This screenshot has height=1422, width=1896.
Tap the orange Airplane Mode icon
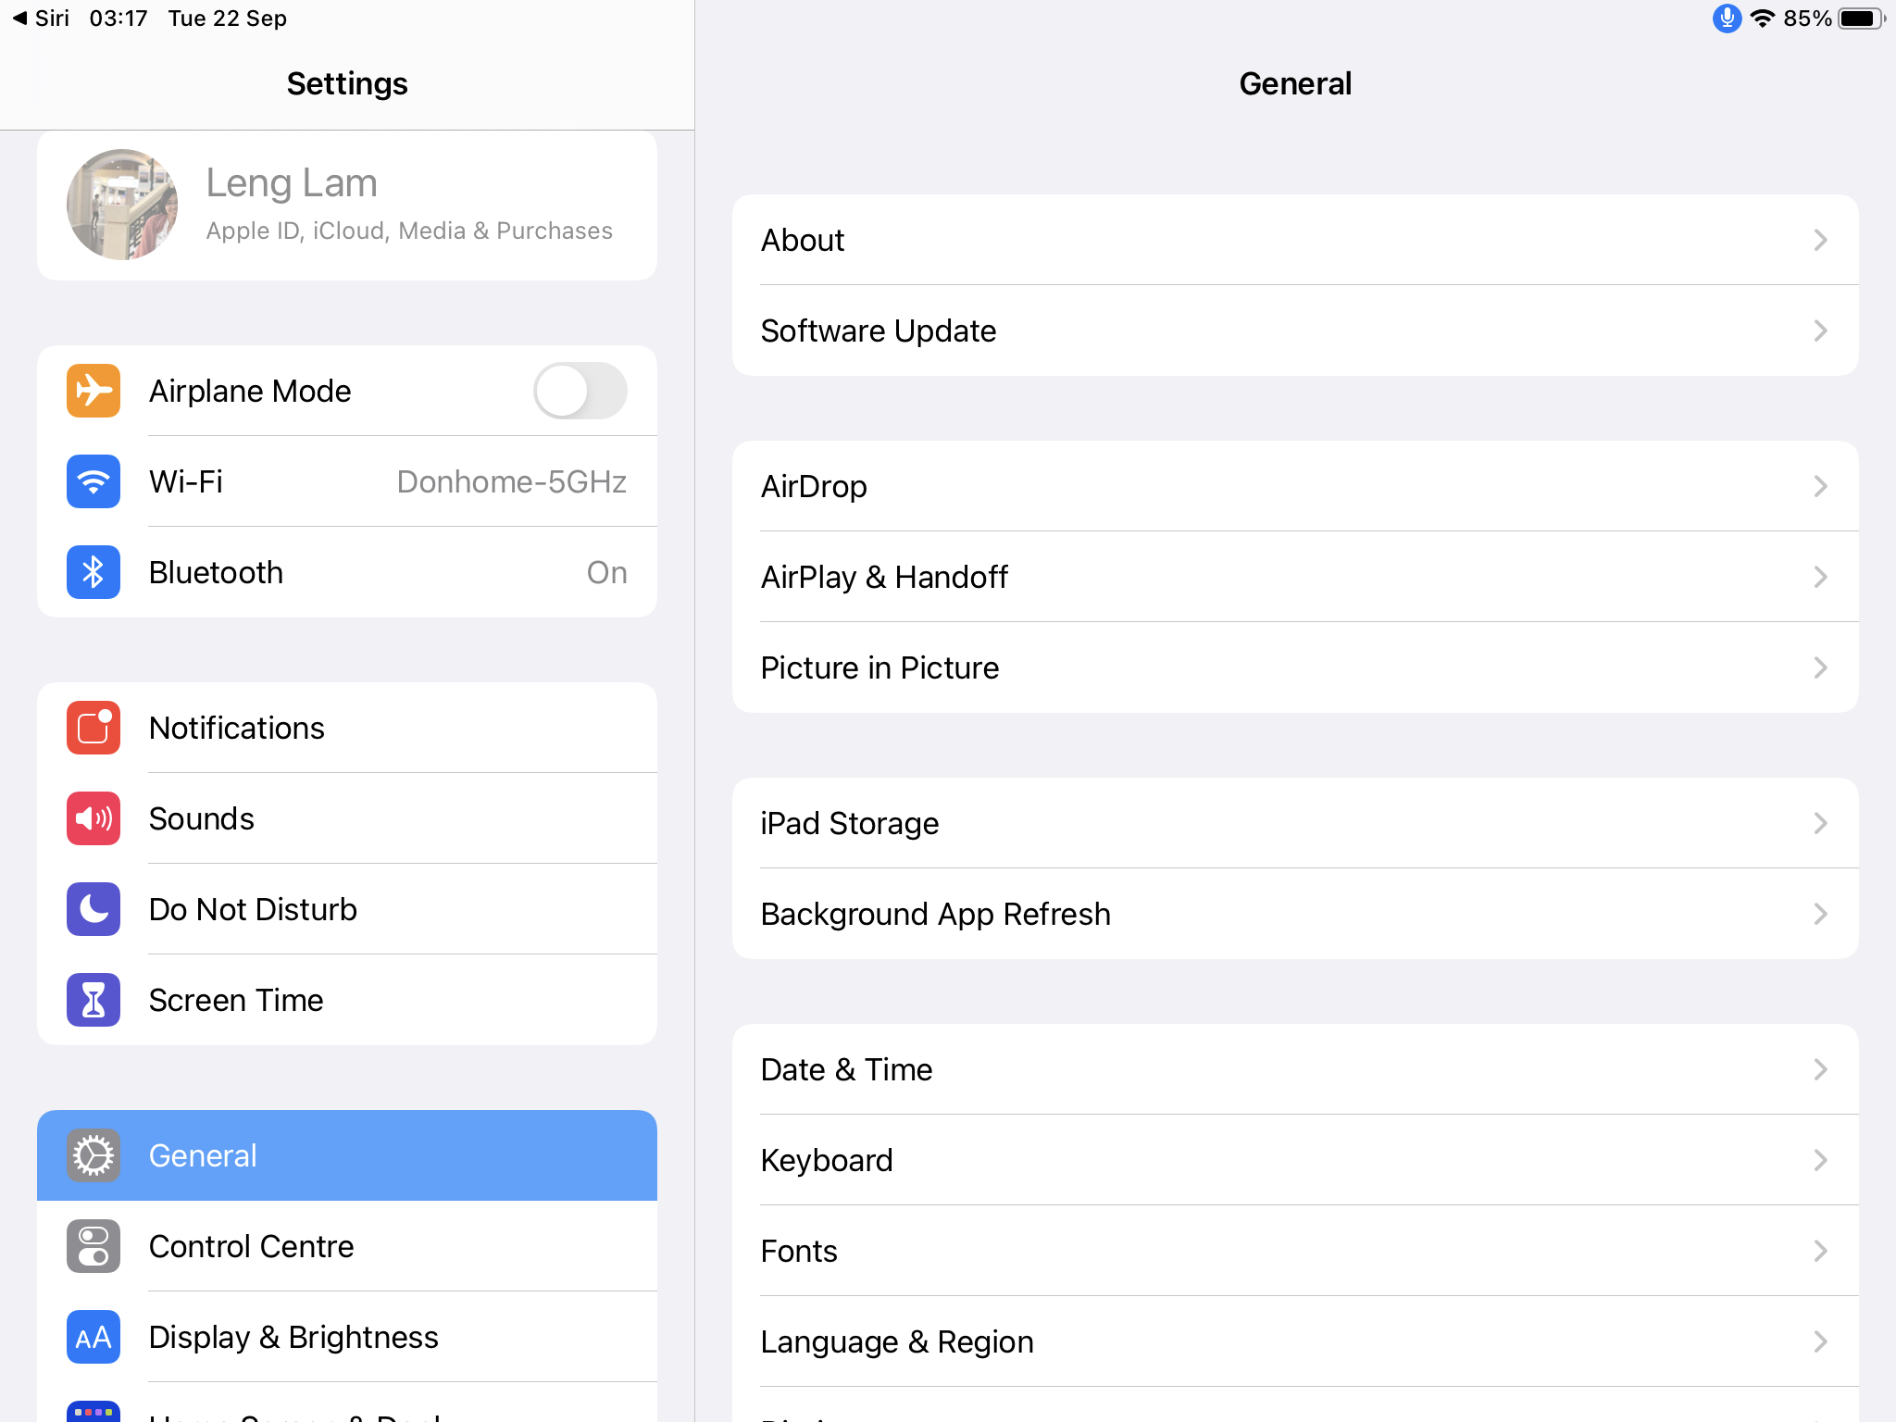(x=94, y=391)
